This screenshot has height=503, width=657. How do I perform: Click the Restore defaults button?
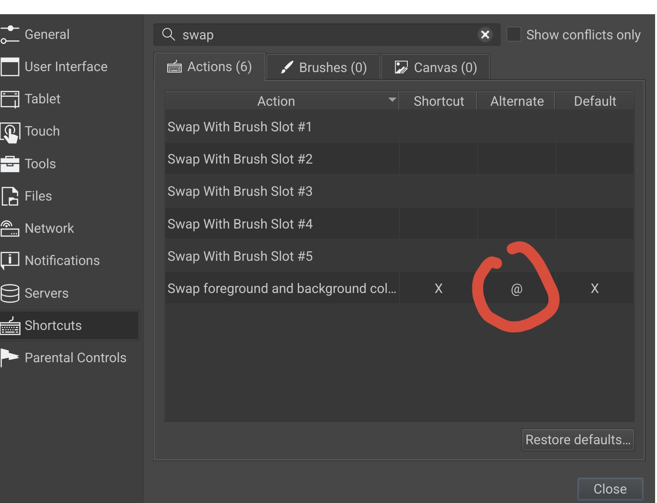578,439
